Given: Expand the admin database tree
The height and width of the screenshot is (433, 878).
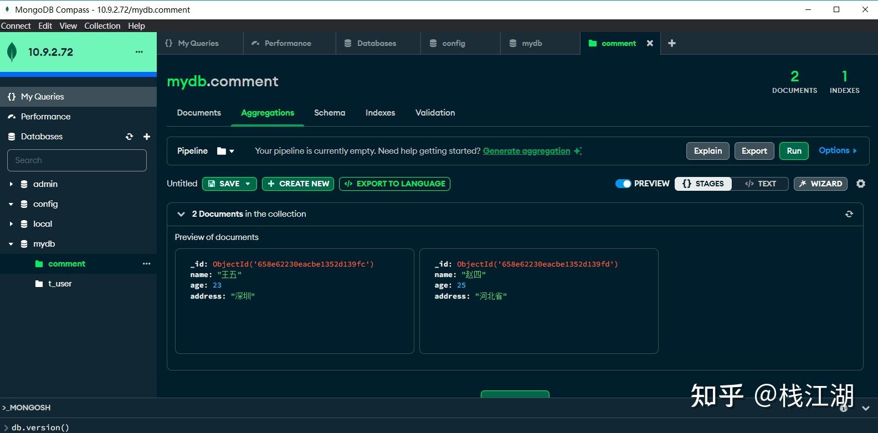Looking at the screenshot, I should pos(11,184).
